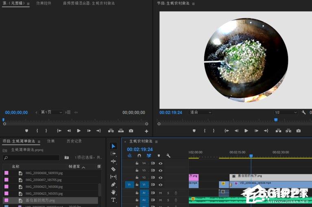Click find-in-project icon beside search box
This screenshot has height=207, width=312.
tap(66, 157)
